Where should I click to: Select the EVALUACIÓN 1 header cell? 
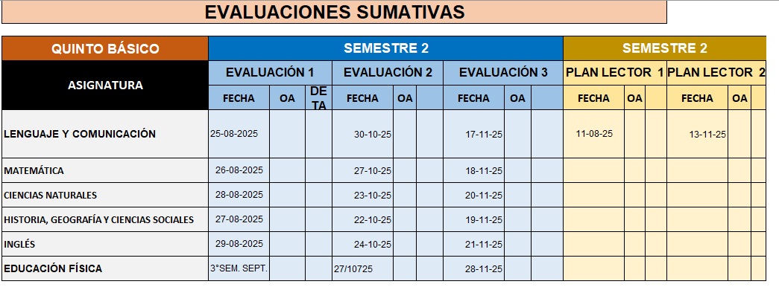tap(270, 73)
